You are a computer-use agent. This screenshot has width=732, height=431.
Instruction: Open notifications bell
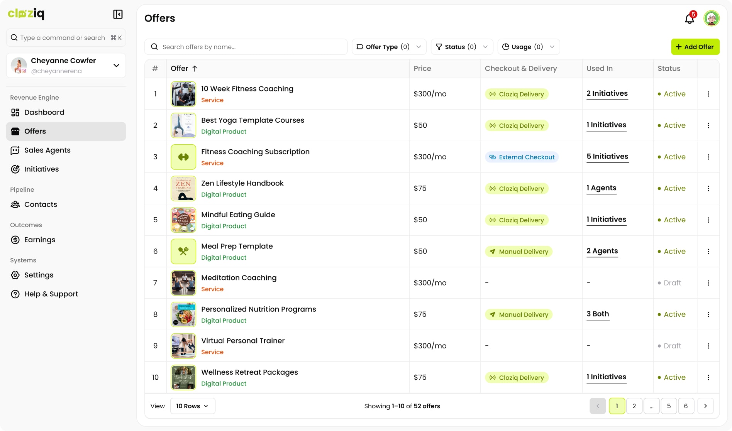[x=690, y=18]
